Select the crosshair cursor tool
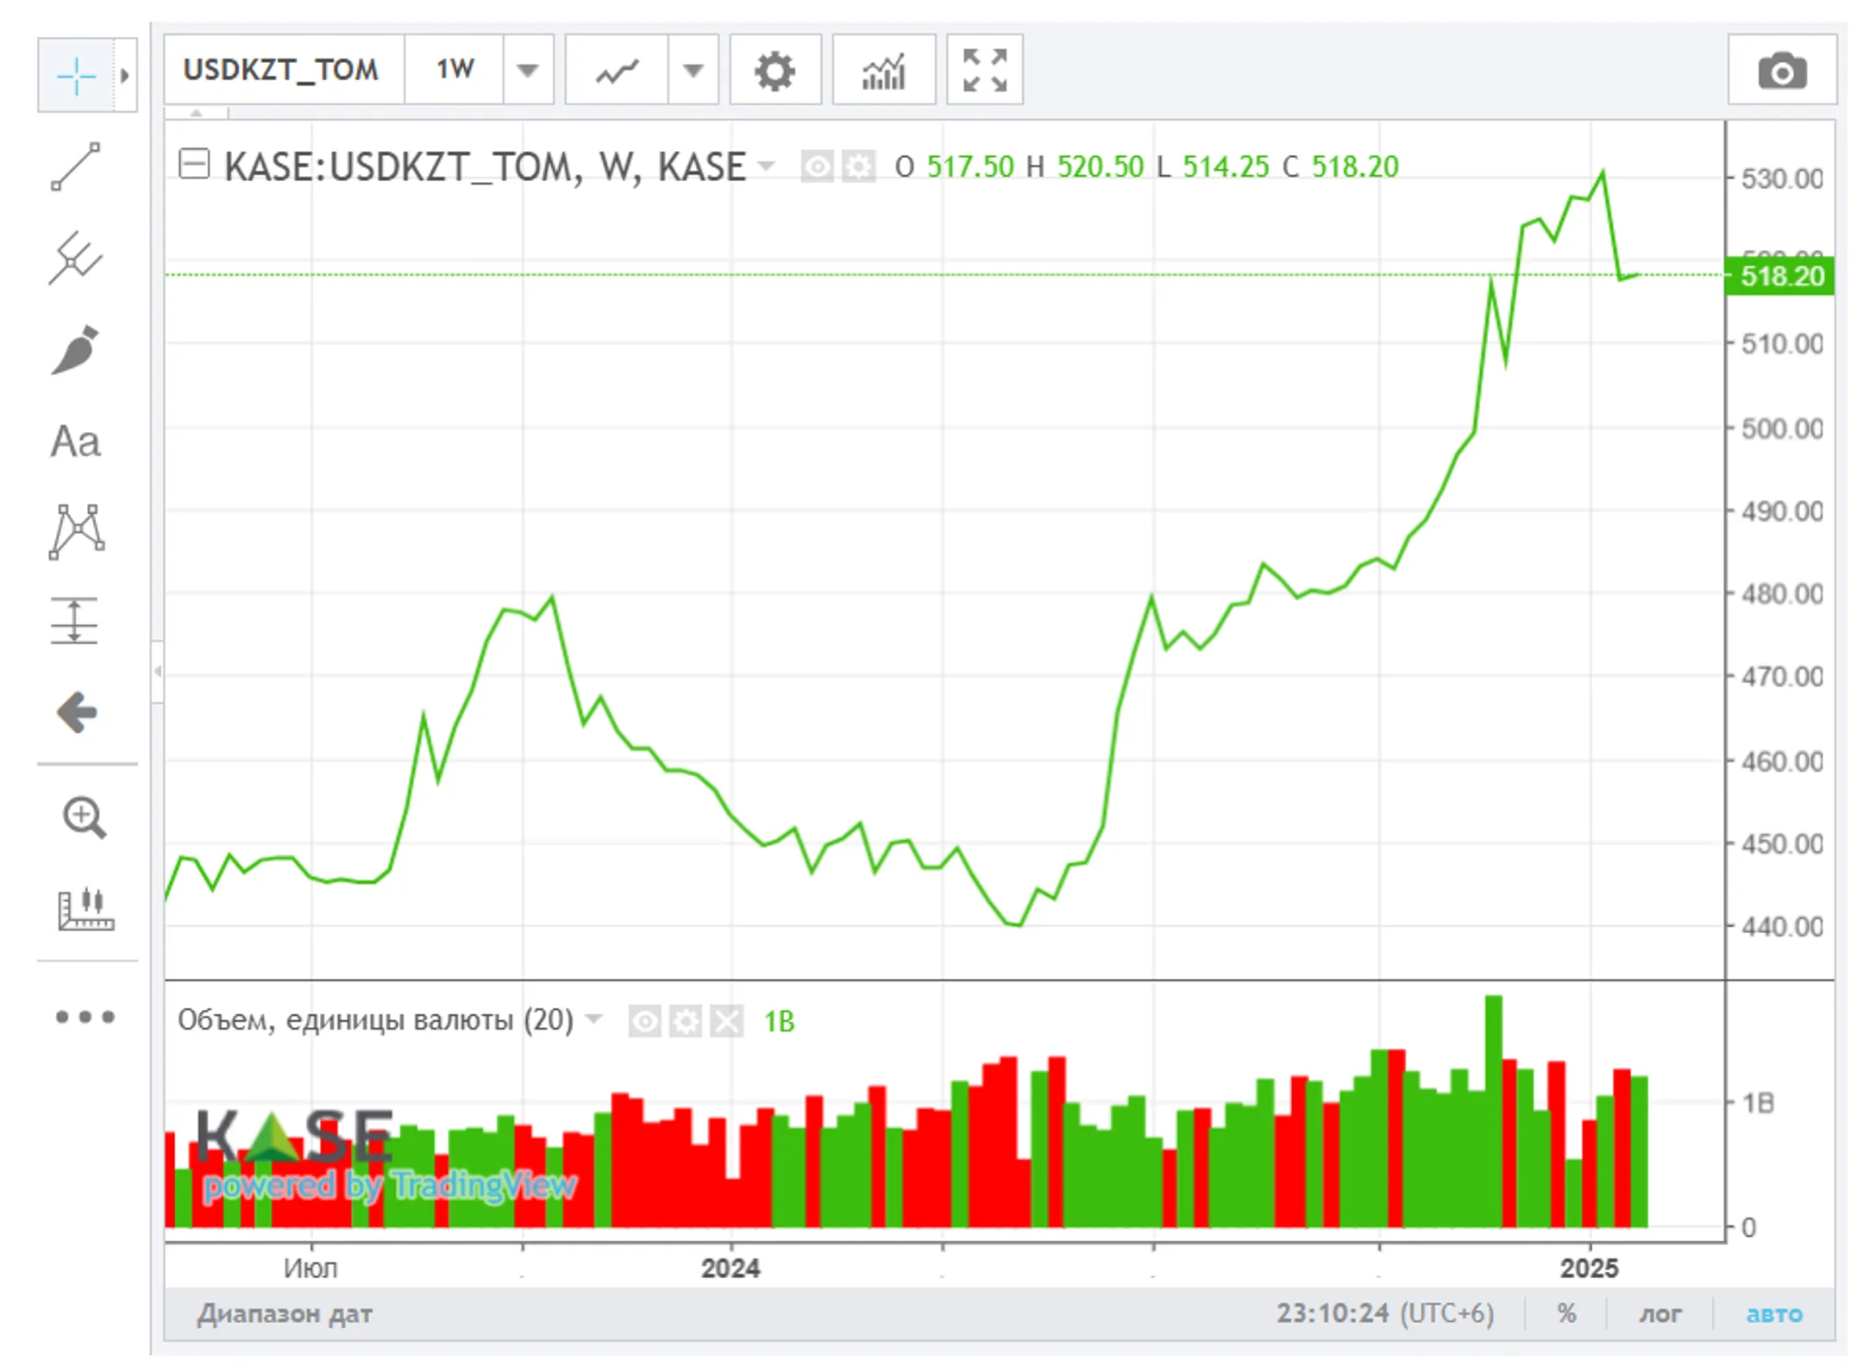The height and width of the screenshot is (1372, 1863). point(76,76)
